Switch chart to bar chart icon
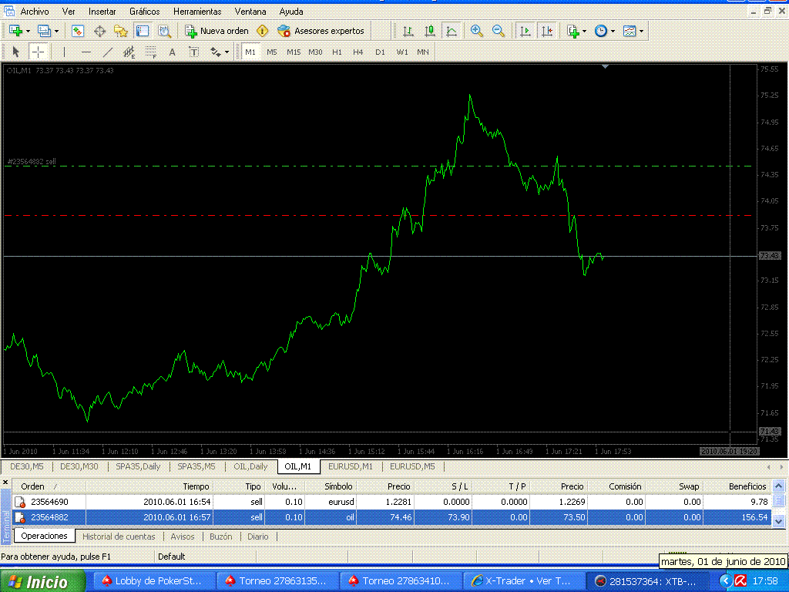The width and height of the screenshot is (789, 592). click(x=408, y=31)
